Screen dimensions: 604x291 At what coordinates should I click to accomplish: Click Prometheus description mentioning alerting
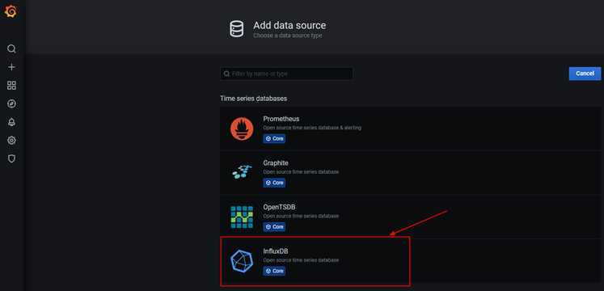[312, 128]
